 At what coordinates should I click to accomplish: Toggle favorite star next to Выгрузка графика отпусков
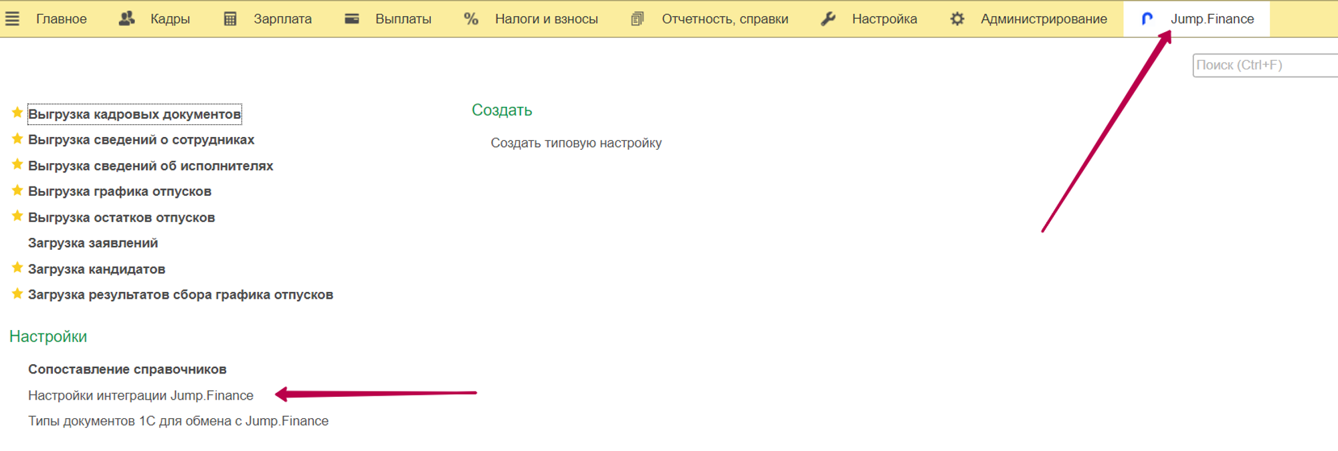(17, 191)
